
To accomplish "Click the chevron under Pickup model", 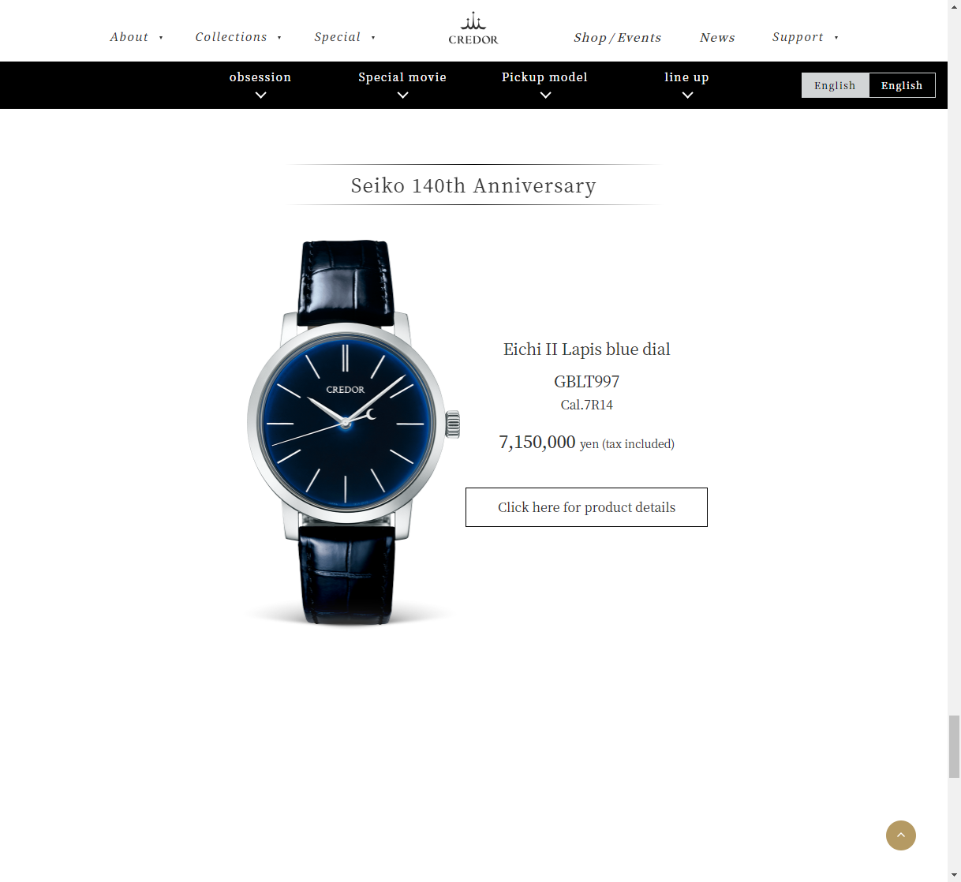I will coord(545,95).
